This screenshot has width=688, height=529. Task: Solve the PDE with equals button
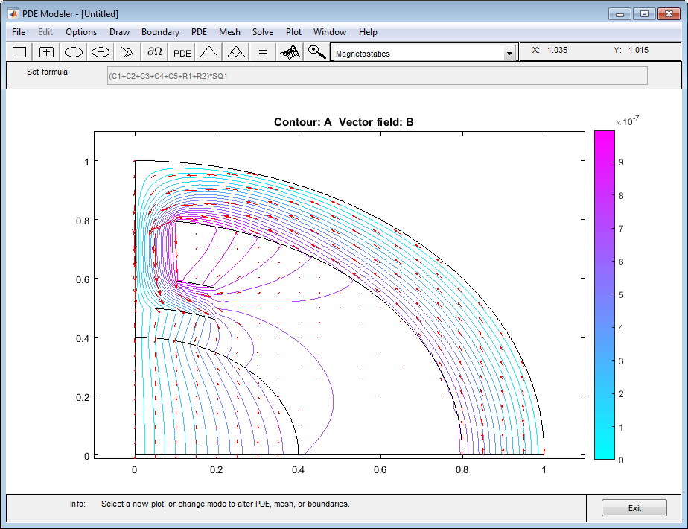click(x=263, y=52)
